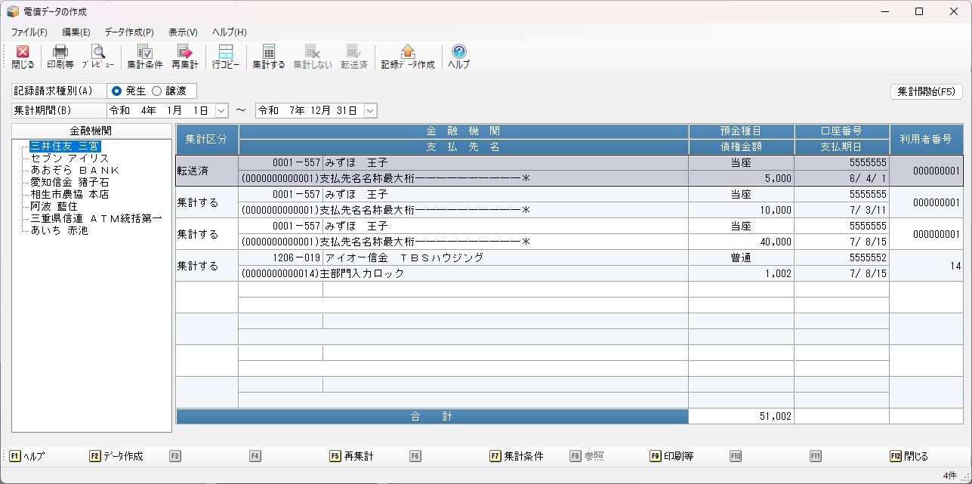Viewport: 972px width, 484px height.
Task: Expand the end date dropdown arrow
Action: click(370, 111)
